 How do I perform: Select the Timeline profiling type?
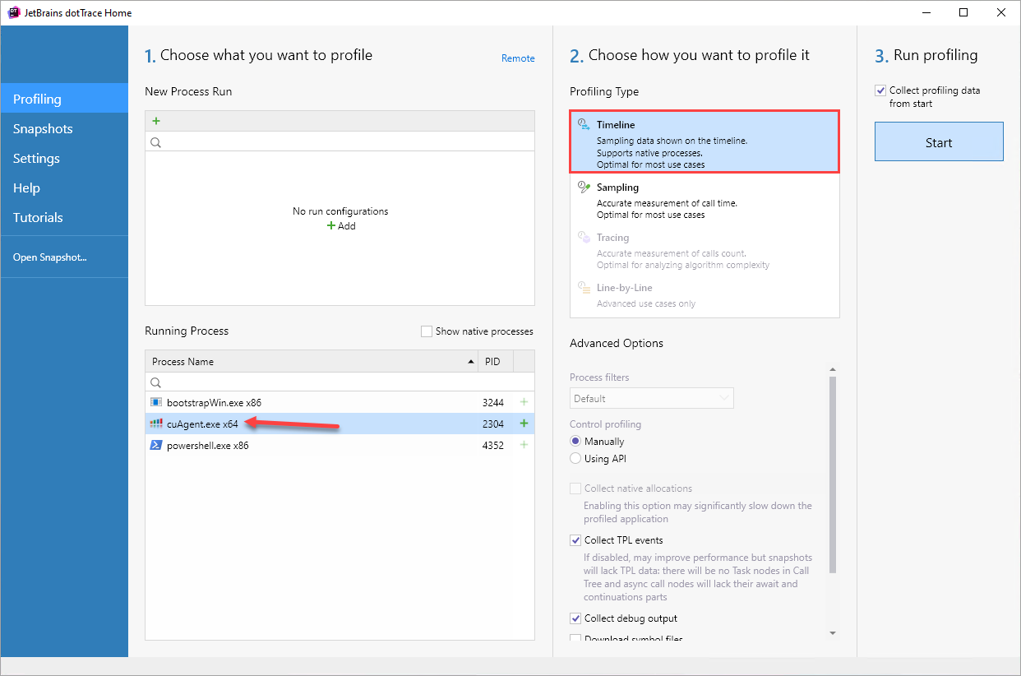tap(705, 141)
